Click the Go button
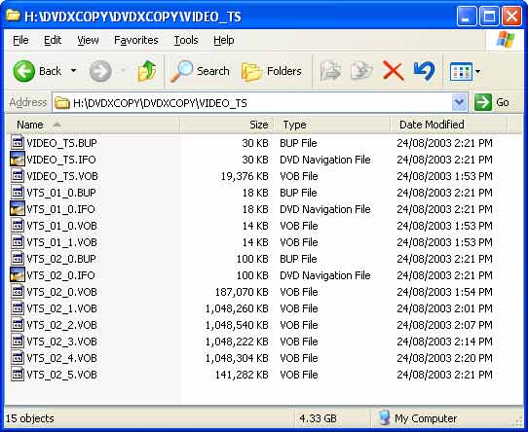This screenshot has width=528, height=432. 492,102
